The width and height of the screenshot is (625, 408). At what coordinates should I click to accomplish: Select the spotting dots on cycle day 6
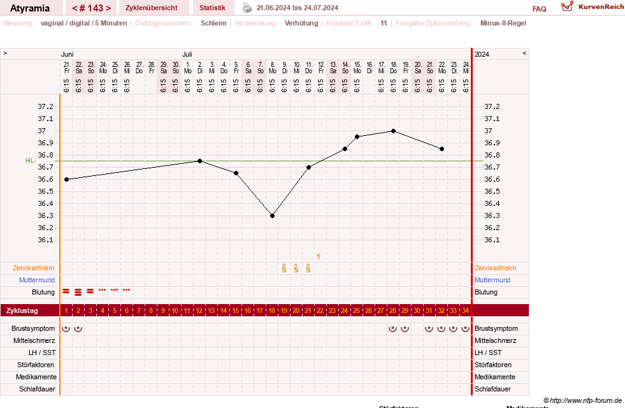click(127, 290)
